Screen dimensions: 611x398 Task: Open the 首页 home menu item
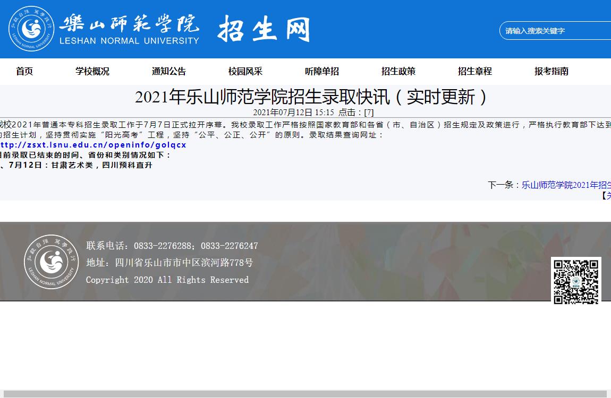click(24, 71)
